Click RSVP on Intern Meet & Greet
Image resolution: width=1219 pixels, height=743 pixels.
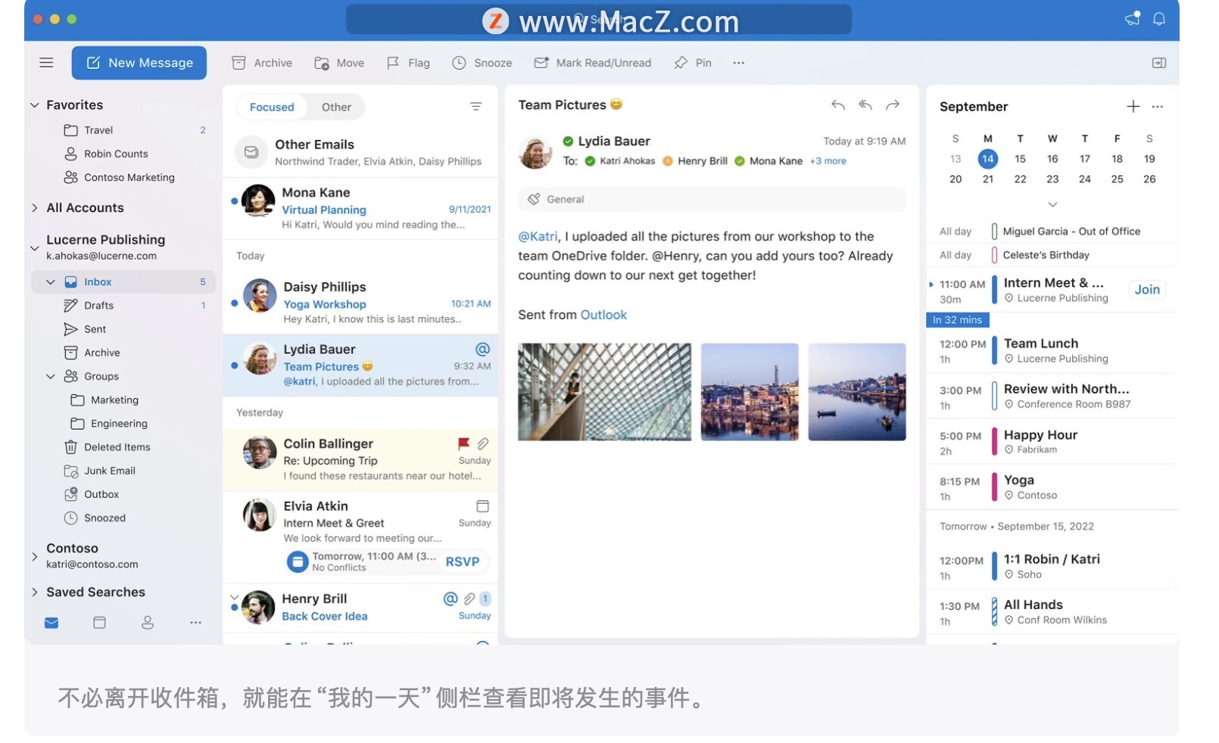coord(463,561)
